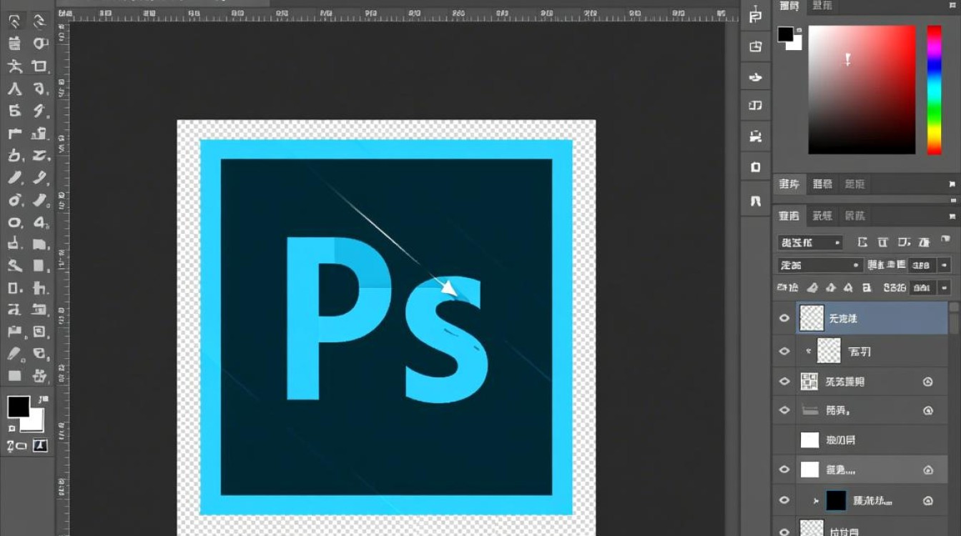The image size is (961, 536).
Task: Hide the selected top layer
Action: click(784, 318)
